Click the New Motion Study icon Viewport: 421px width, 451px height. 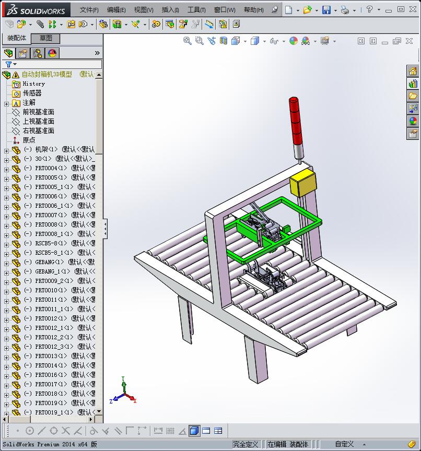[x=156, y=24]
